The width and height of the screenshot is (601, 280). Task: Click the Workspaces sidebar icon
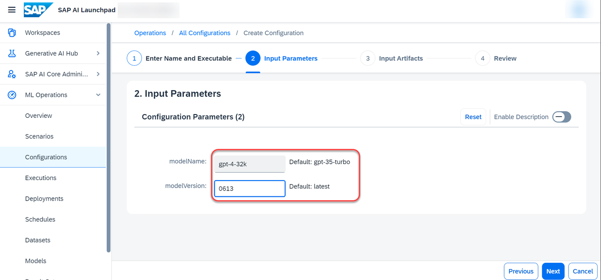(x=12, y=33)
